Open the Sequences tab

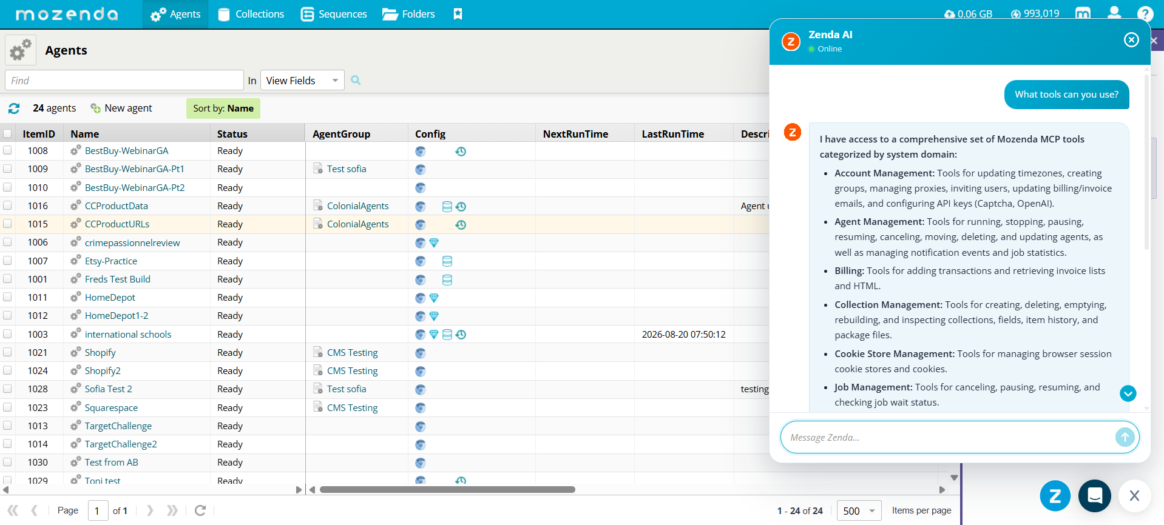point(334,14)
